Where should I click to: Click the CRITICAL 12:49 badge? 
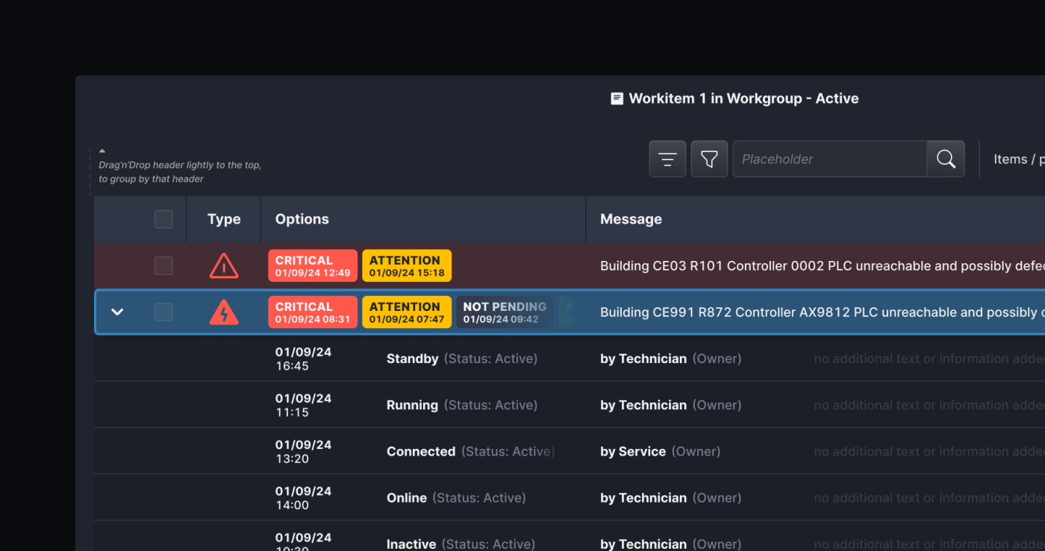click(x=312, y=266)
